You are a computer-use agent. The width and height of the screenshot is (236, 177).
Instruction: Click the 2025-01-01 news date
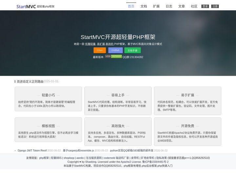[51, 81]
